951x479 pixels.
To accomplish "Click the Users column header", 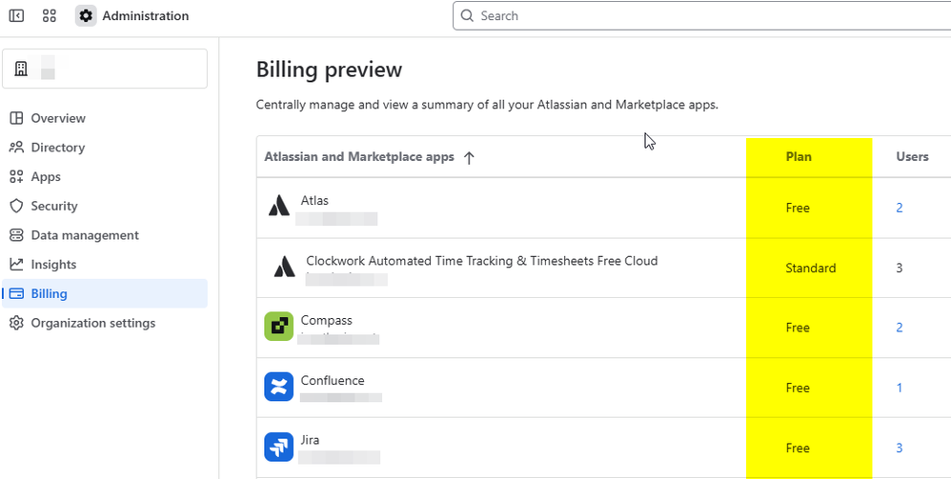I will pyautogui.click(x=912, y=157).
